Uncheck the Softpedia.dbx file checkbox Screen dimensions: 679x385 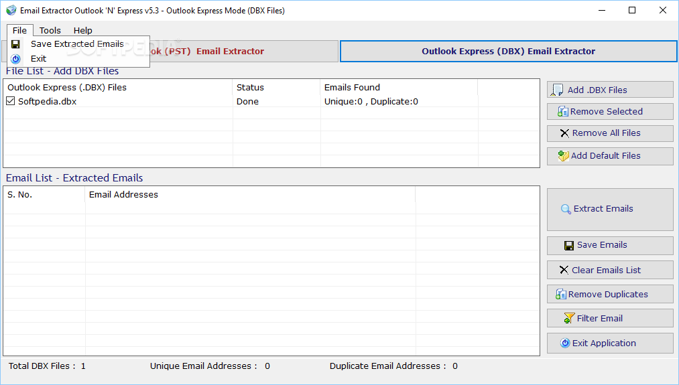11,101
